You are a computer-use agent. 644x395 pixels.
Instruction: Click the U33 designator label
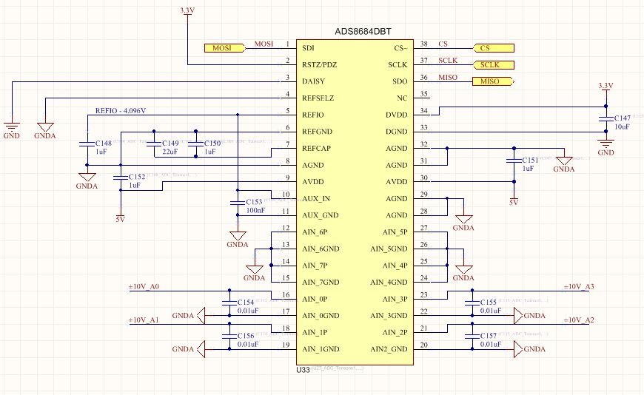pyautogui.click(x=303, y=370)
